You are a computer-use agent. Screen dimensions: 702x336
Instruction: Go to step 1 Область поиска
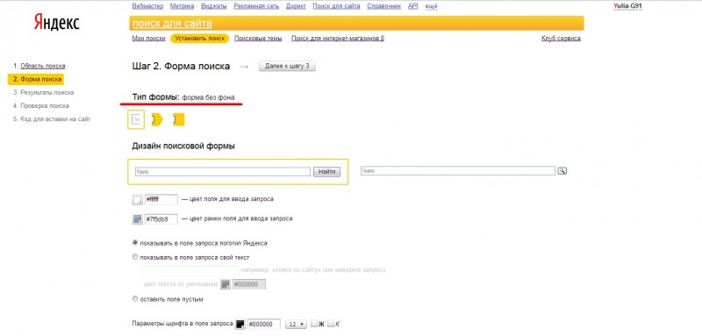click(x=42, y=66)
